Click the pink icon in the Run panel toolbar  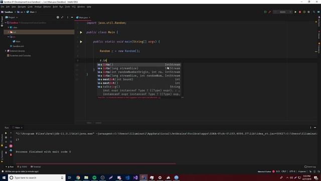click(x=11, y=146)
